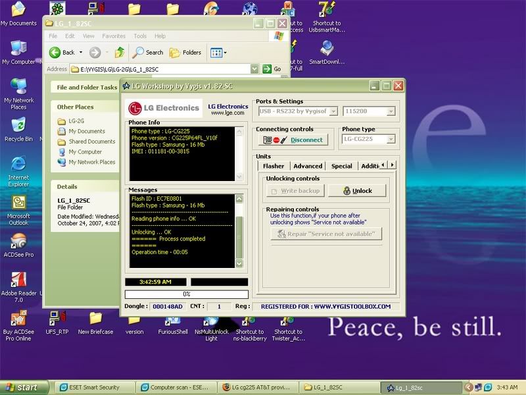Click the Forward arrow in Explorer toolbar
The image size is (526, 395).
95,53
